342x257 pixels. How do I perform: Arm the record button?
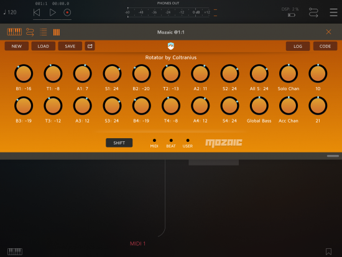tap(67, 12)
